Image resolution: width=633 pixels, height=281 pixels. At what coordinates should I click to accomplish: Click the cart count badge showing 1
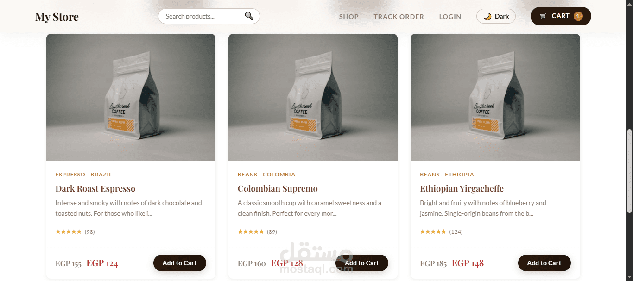pos(578,16)
